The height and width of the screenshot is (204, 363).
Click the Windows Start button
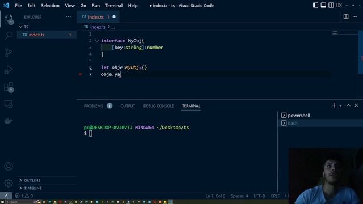(2, 202)
